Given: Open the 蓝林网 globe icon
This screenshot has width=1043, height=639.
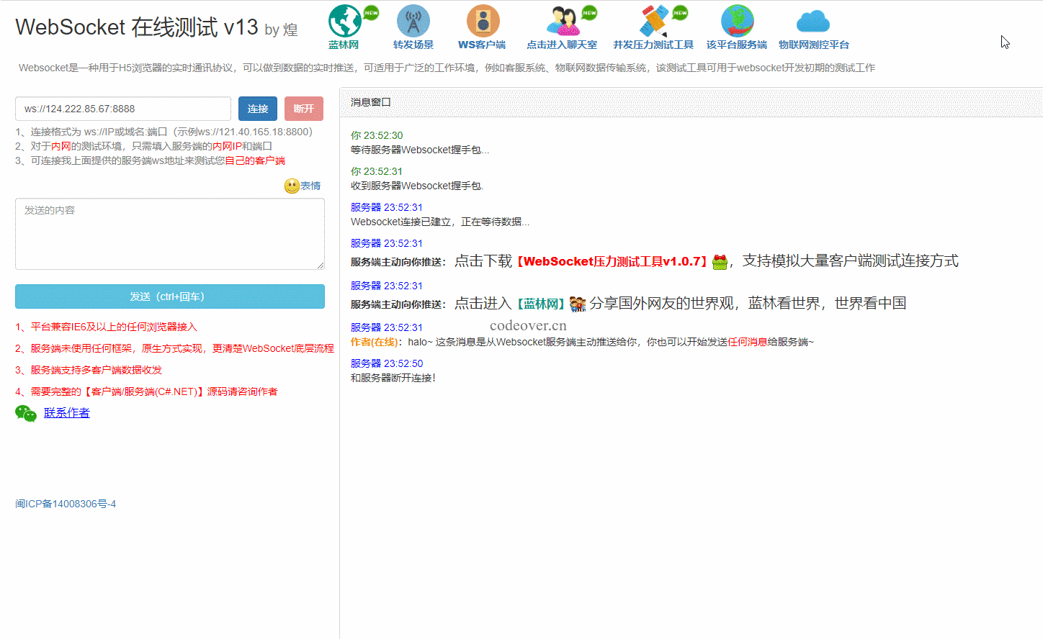Looking at the screenshot, I should pos(345,21).
